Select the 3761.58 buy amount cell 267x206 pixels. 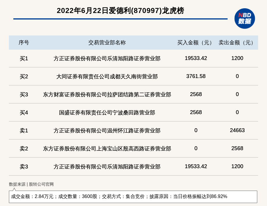click(x=196, y=76)
